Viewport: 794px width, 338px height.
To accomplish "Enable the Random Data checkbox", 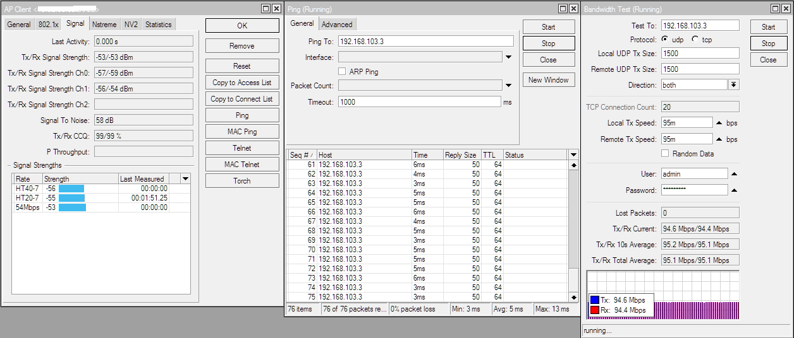I will pyautogui.click(x=665, y=154).
